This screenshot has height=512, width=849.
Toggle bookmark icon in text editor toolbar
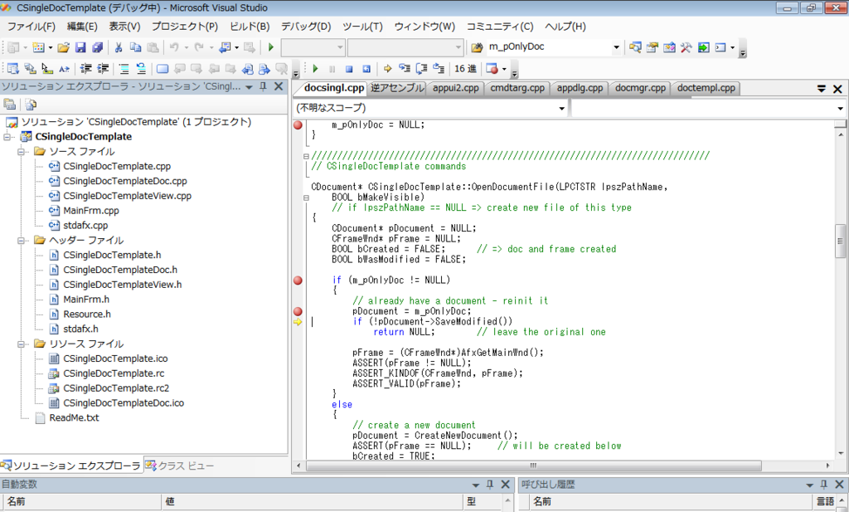click(163, 69)
